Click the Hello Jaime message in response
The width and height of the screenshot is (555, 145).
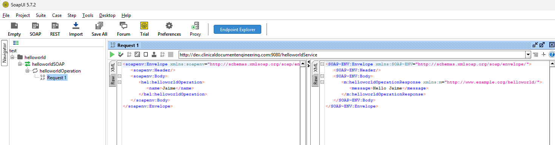[x=387, y=88]
